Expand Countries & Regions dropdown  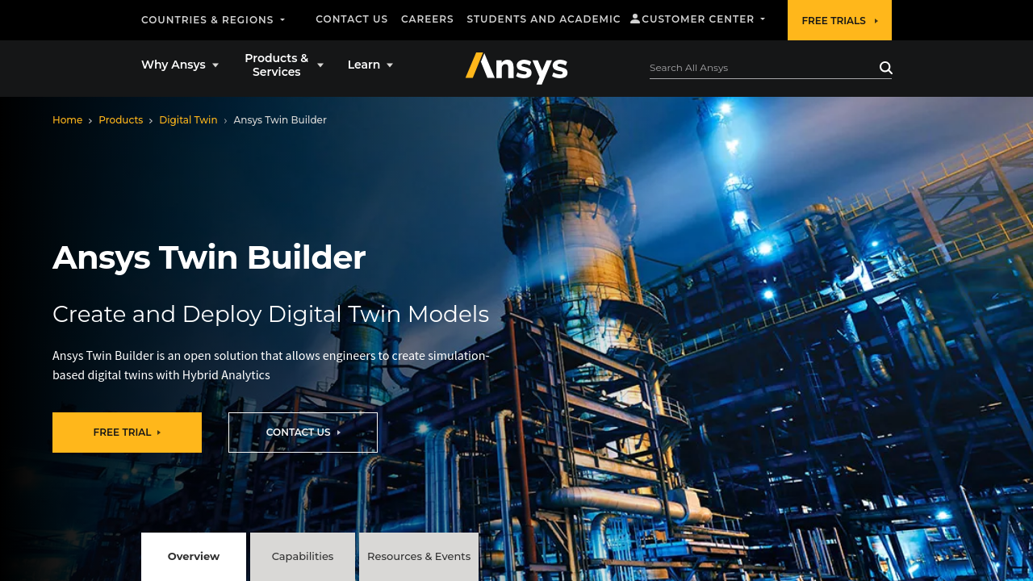tap(213, 19)
